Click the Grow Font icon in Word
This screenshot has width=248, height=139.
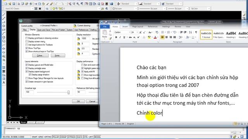tap(140, 32)
